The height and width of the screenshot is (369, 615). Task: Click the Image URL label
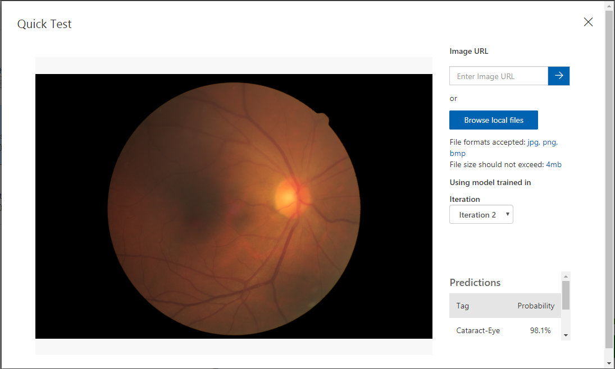(x=469, y=52)
